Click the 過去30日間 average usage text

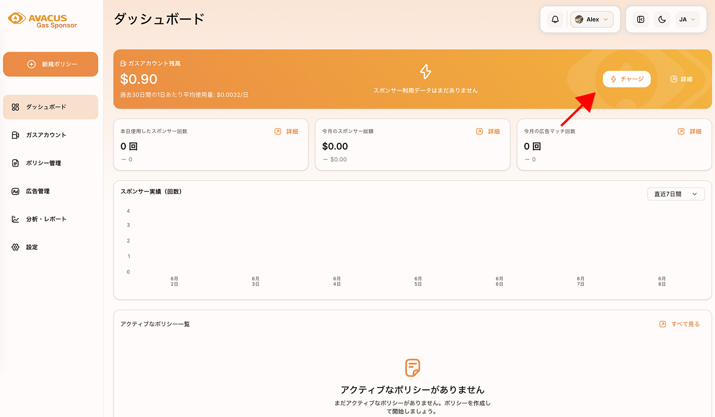(184, 95)
